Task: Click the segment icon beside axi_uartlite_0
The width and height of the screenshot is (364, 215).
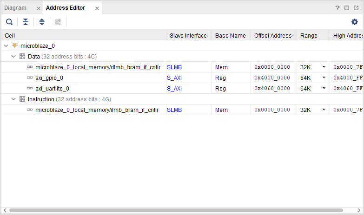Action: pos(30,88)
